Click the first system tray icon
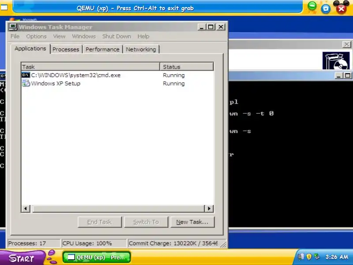 300,257
